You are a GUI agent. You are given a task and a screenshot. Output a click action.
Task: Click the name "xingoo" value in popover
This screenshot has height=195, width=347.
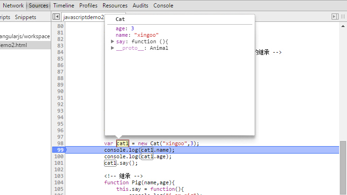[x=146, y=35]
